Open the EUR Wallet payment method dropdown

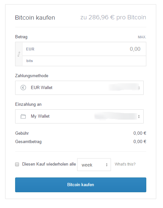click(x=79, y=88)
